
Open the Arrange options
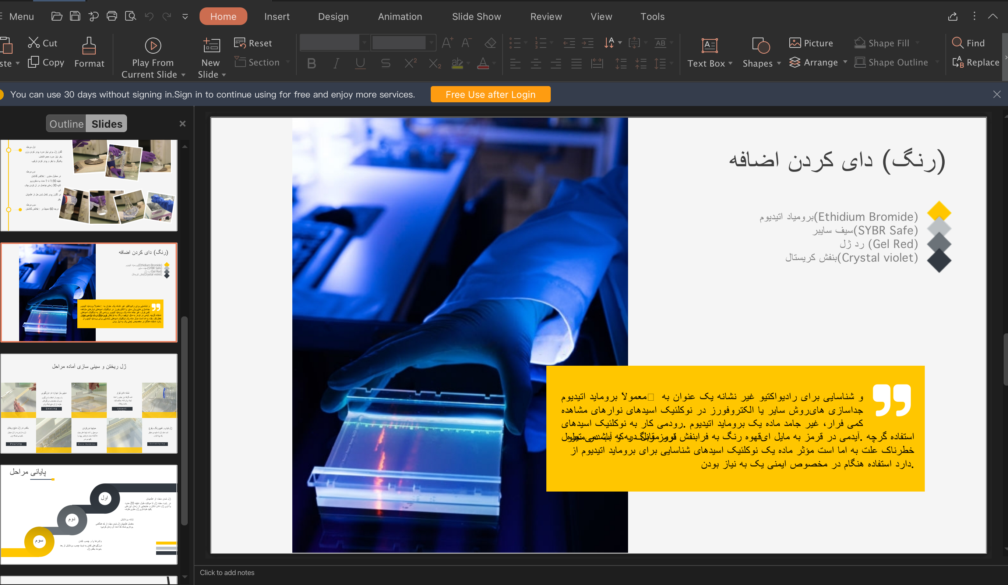[813, 63]
